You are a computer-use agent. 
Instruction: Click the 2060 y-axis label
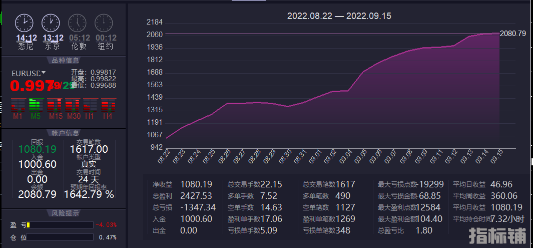pos(155,35)
